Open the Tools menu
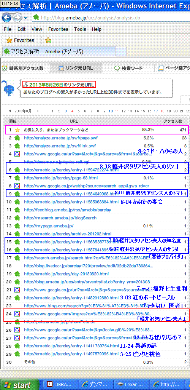The height and width of the screenshot is (390, 190). click(x=80, y=29)
